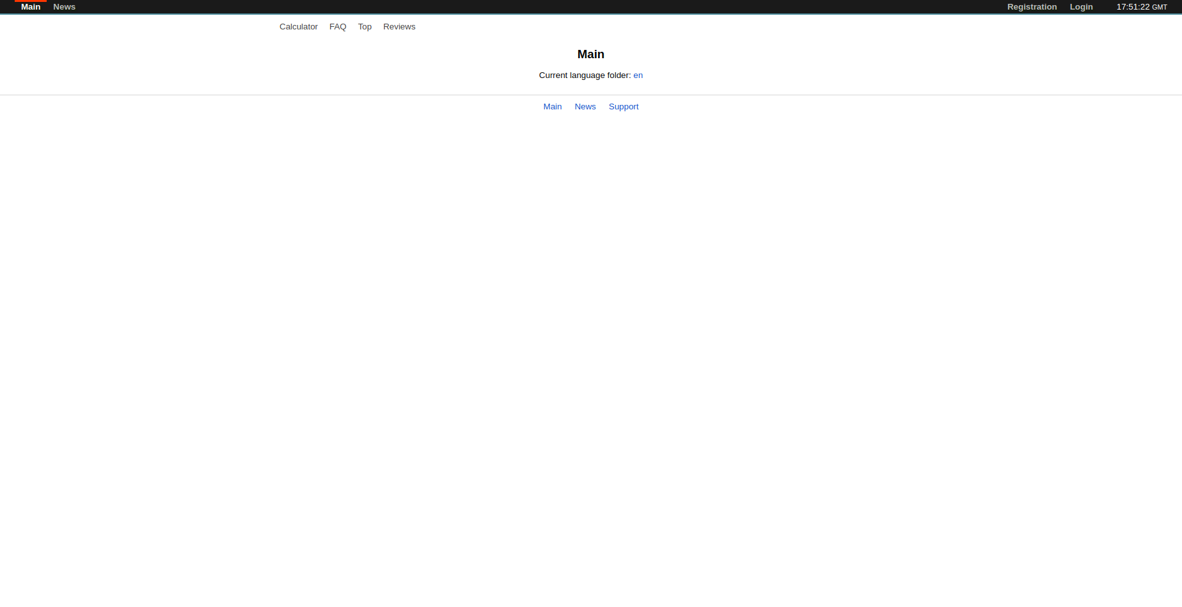1182x607 pixels.
Task: Open the Support link in footer
Action: click(x=623, y=107)
